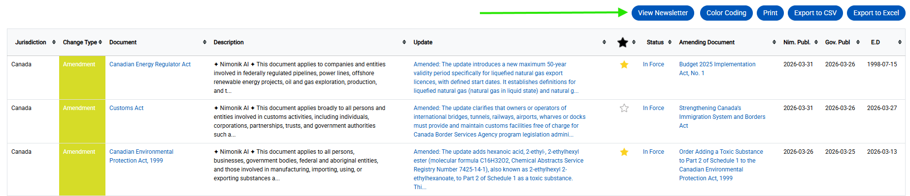910x196 pixels.
Task: Sort the Description column
Action: coord(404,42)
